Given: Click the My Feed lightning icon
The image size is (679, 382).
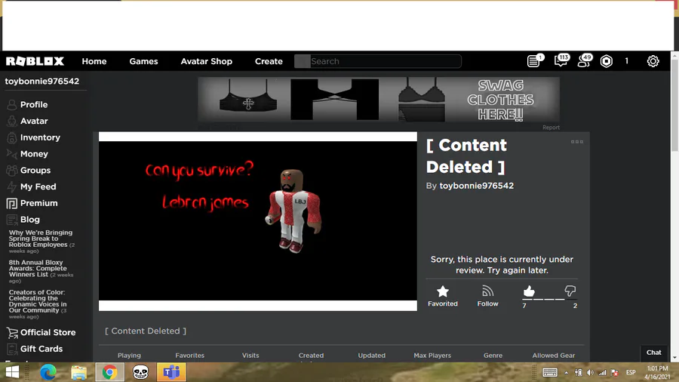Looking at the screenshot, I should (x=11, y=186).
